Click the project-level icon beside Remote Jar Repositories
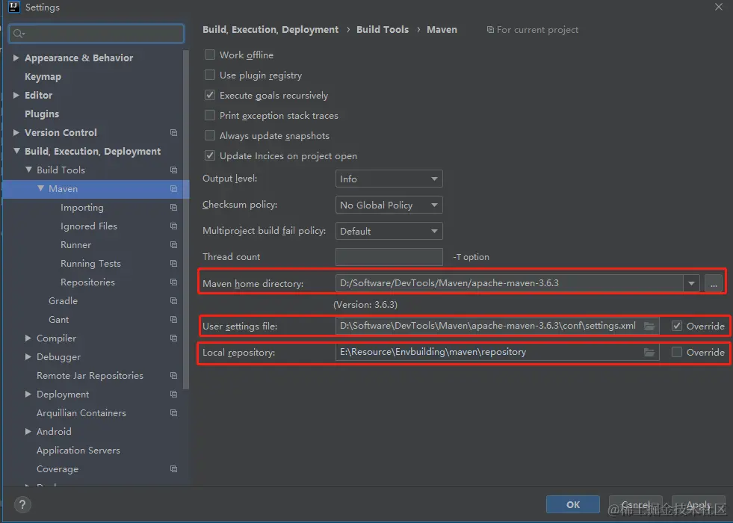 [174, 376]
